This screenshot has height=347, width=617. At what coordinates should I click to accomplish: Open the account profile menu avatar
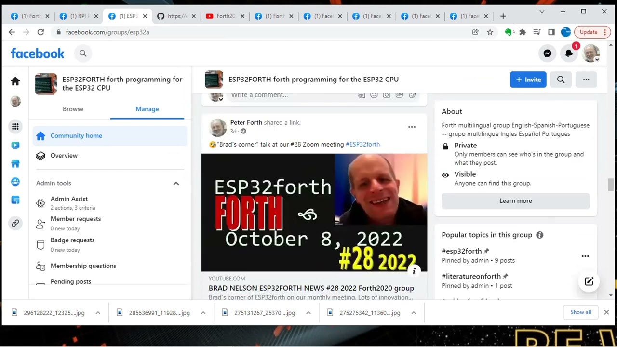click(590, 53)
